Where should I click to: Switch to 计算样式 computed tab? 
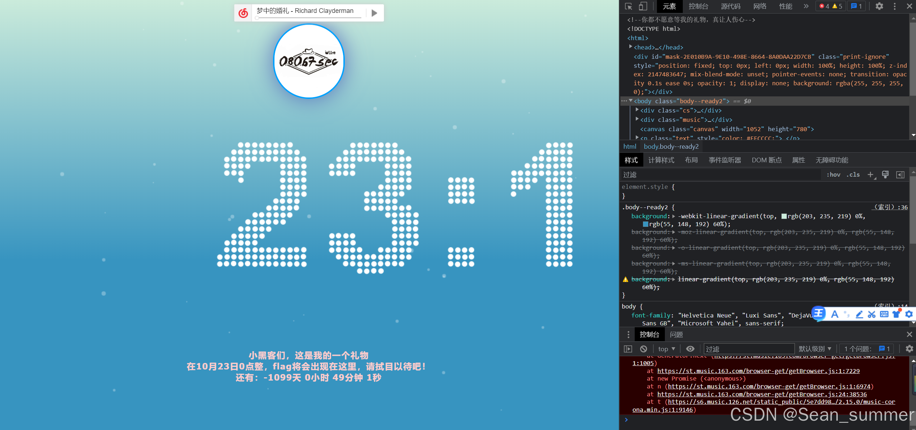pos(661,160)
